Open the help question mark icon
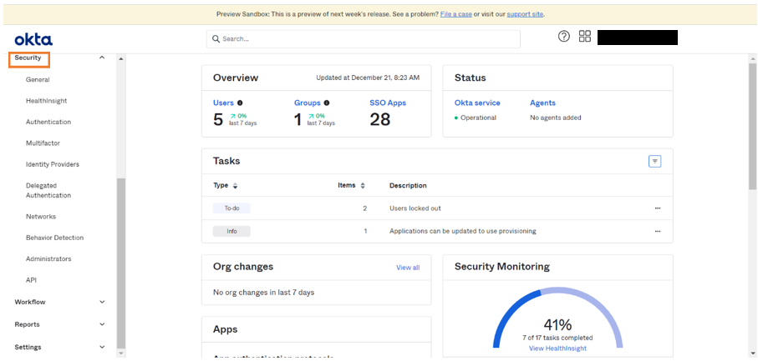The height and width of the screenshot is (361, 758). [563, 37]
